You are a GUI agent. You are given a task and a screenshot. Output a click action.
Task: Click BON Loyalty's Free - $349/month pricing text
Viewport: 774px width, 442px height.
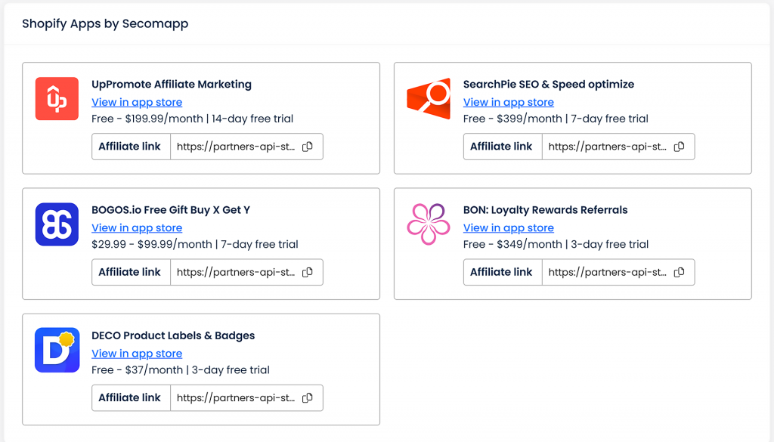pos(513,245)
